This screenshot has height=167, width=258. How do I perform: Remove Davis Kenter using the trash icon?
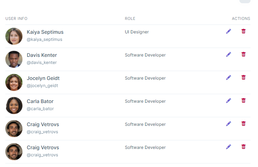tap(243, 54)
